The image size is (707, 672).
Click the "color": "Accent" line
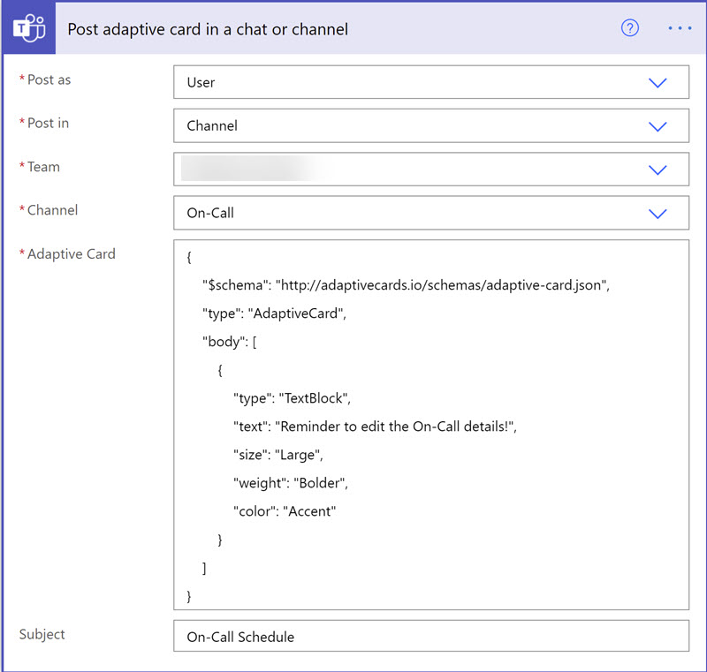(285, 511)
